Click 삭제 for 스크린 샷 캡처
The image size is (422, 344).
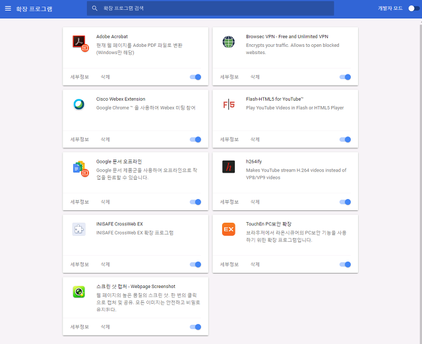[105, 327]
